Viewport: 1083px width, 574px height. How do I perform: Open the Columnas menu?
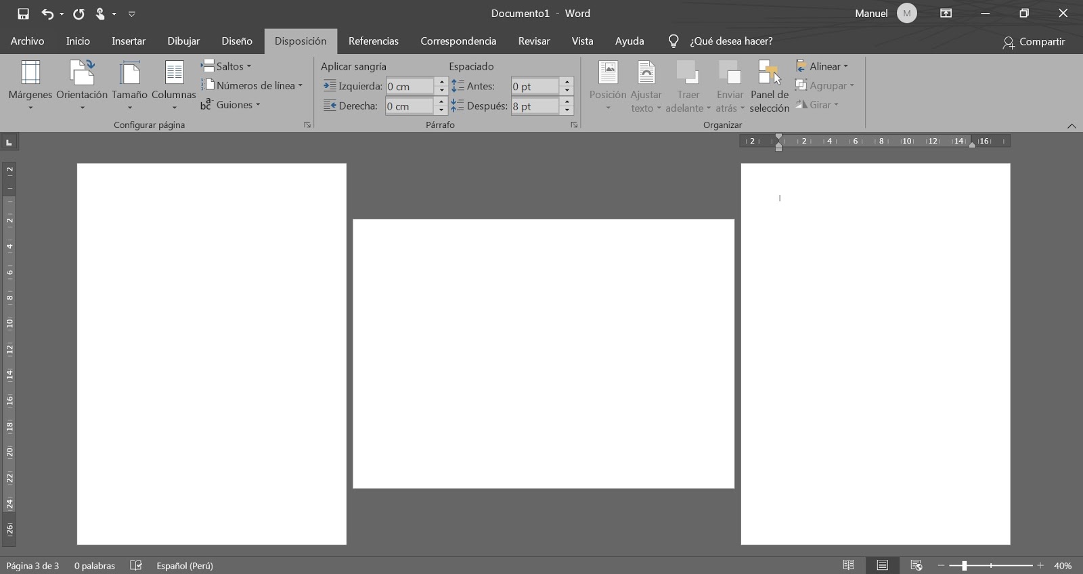pyautogui.click(x=174, y=85)
